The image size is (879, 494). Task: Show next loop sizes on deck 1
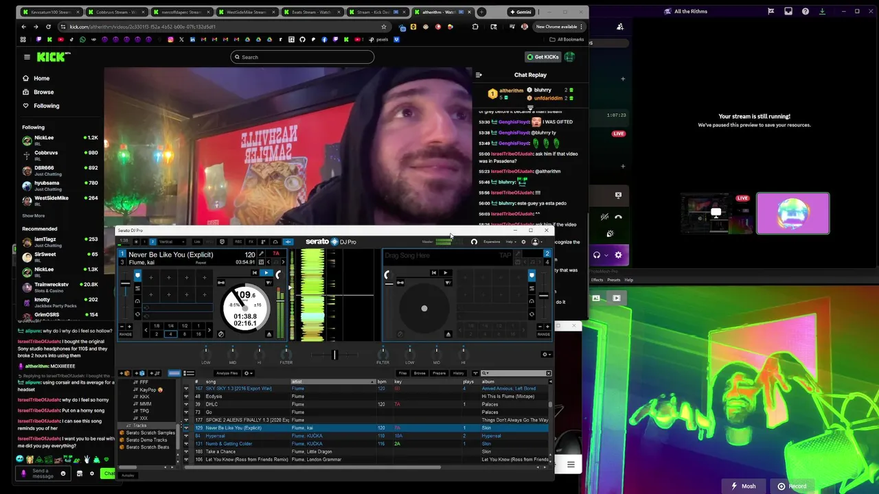209,330
